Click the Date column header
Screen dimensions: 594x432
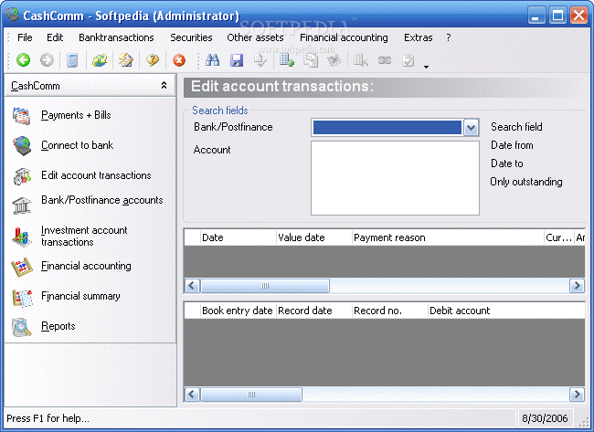point(239,237)
